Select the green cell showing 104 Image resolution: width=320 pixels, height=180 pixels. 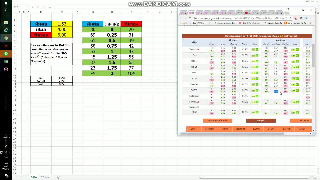(131, 73)
